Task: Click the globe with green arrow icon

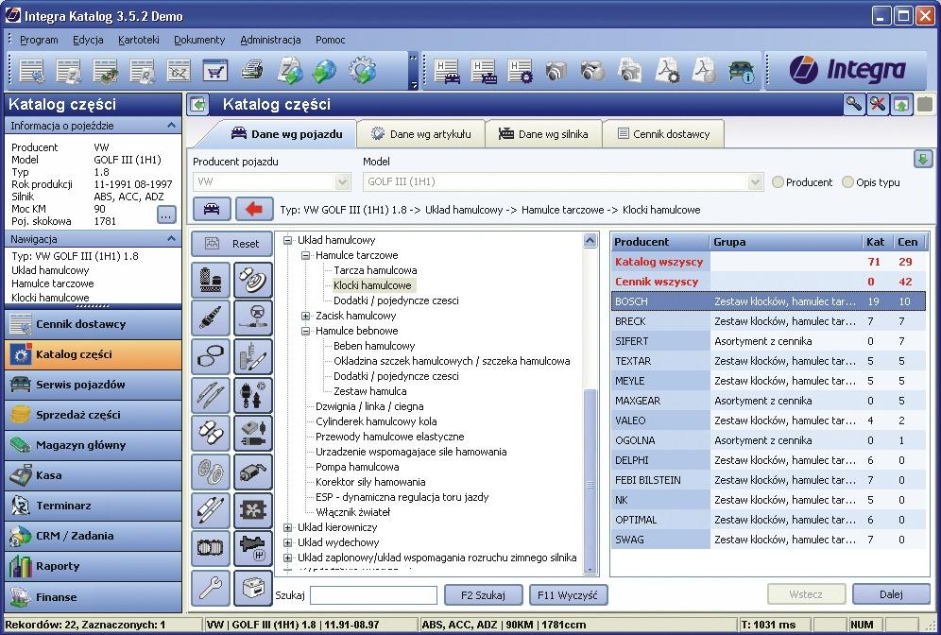Action: 325,70
